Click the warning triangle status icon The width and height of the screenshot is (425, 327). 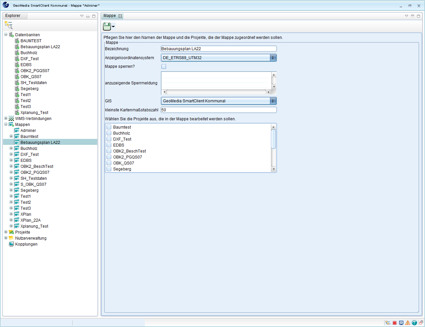408,323
